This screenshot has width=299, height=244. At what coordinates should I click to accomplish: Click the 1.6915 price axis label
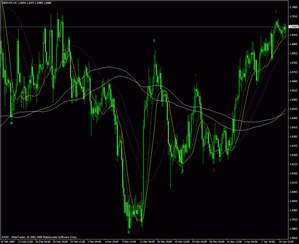tap(293, 35)
